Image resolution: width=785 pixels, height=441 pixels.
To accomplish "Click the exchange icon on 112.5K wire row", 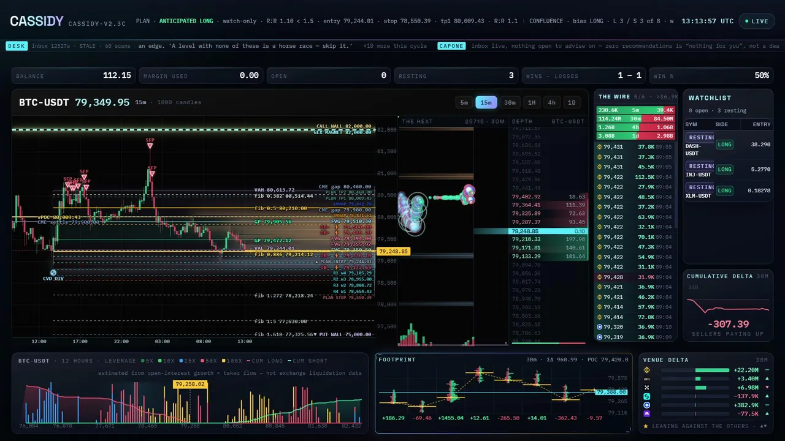I will tap(600, 177).
